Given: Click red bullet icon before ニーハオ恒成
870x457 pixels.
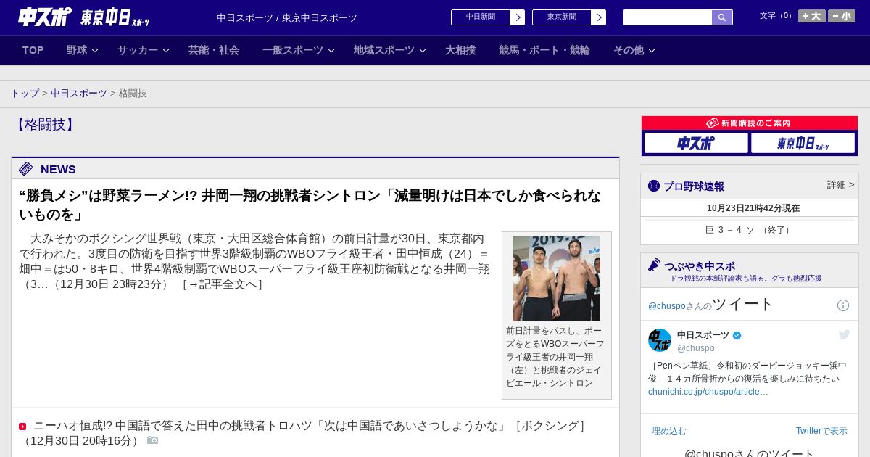Looking at the screenshot, I should pyautogui.click(x=22, y=427).
